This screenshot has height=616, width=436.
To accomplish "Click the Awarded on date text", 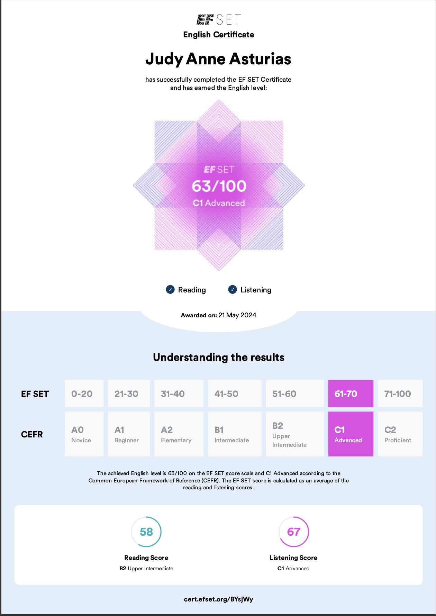I will pyautogui.click(x=218, y=315).
